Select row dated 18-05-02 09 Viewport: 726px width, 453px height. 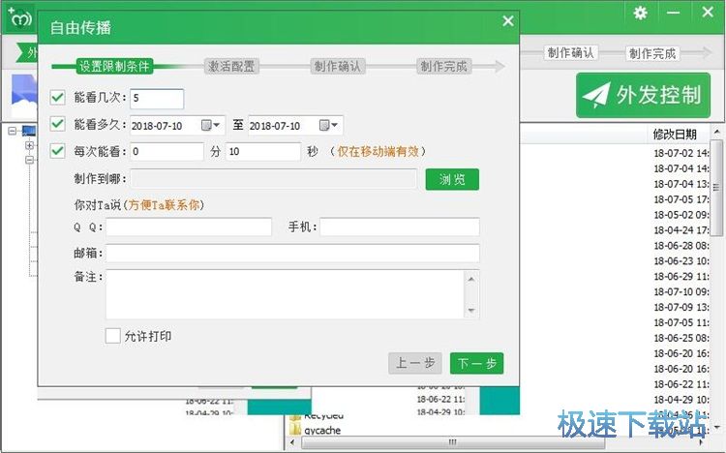(x=681, y=215)
